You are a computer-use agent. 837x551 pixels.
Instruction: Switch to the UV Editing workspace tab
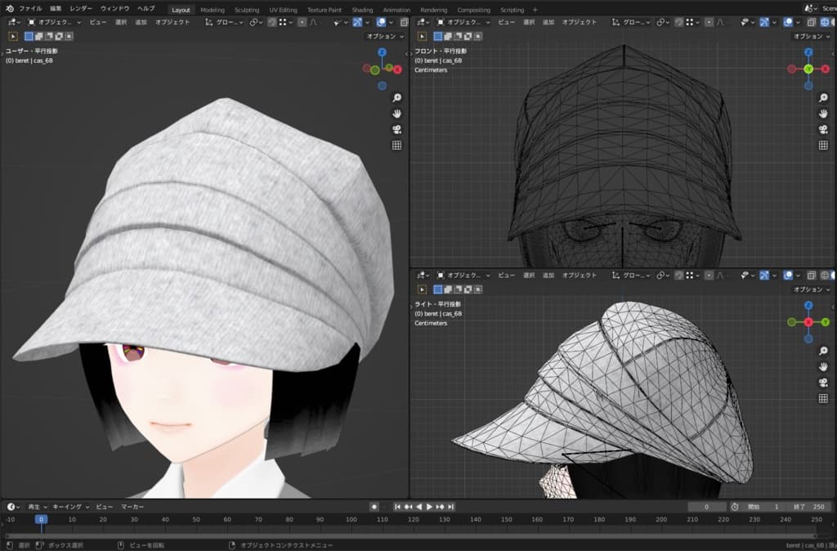[284, 10]
